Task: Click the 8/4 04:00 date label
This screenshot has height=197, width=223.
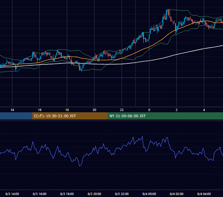Action: click(204, 194)
